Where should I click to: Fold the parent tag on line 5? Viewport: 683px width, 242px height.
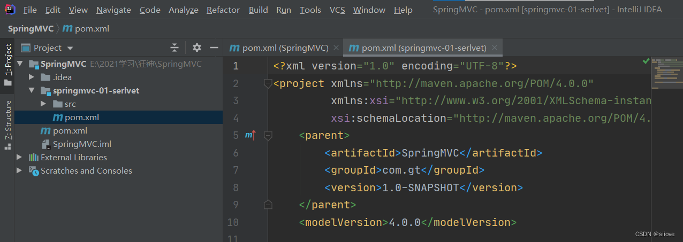coord(268,136)
